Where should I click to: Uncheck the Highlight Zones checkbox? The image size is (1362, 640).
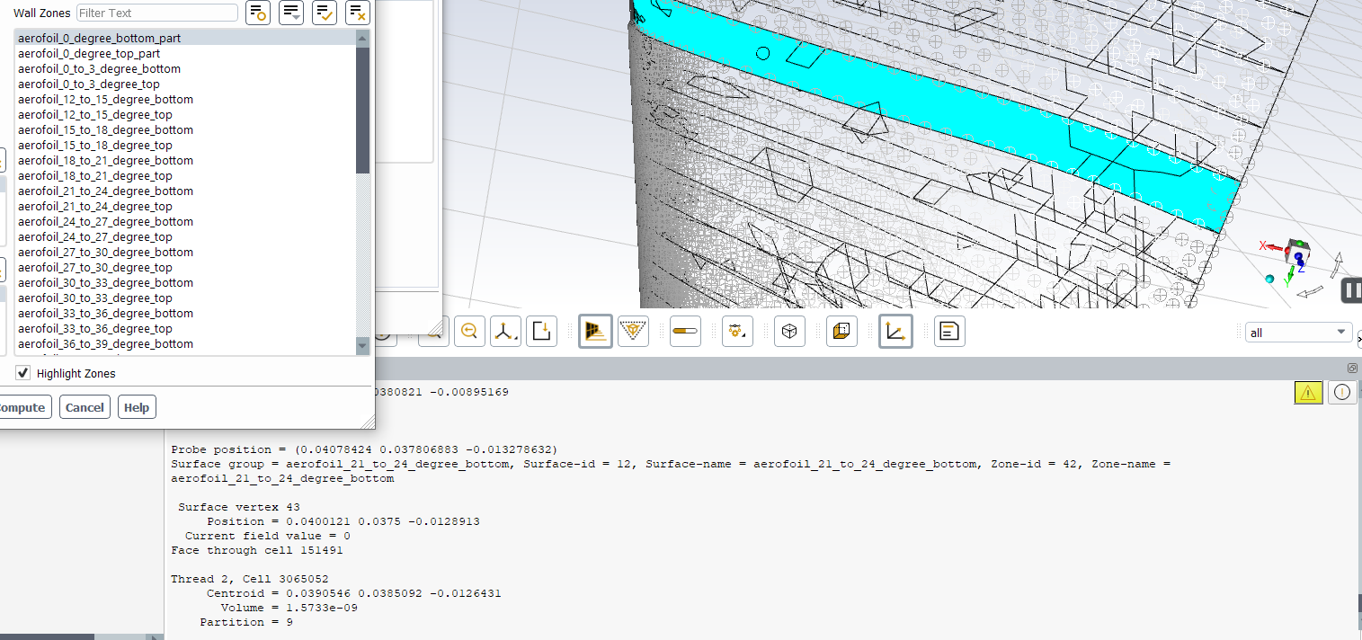[23, 373]
